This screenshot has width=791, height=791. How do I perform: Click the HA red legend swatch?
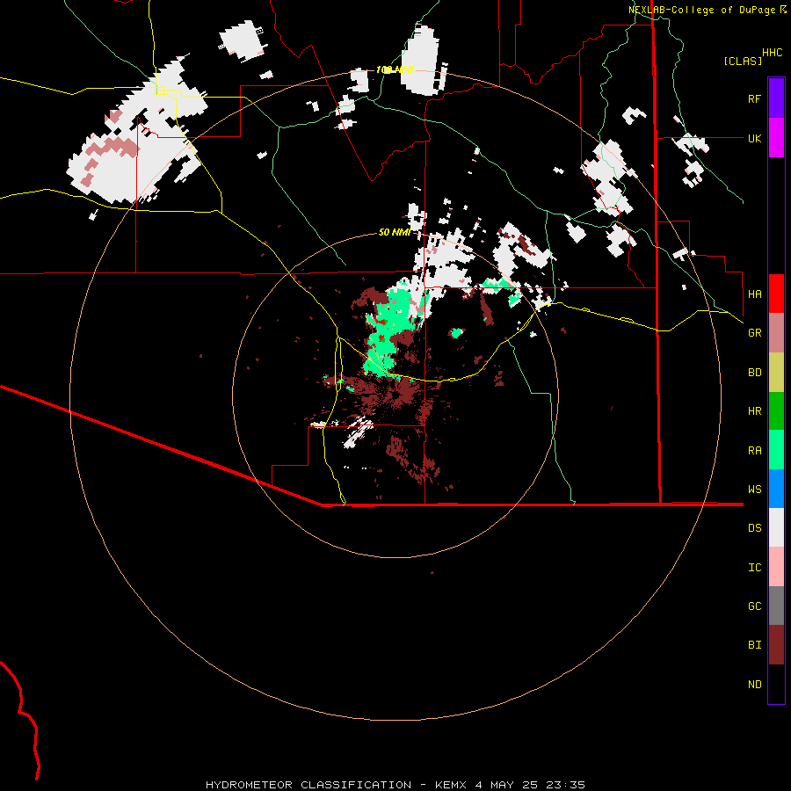coord(776,294)
